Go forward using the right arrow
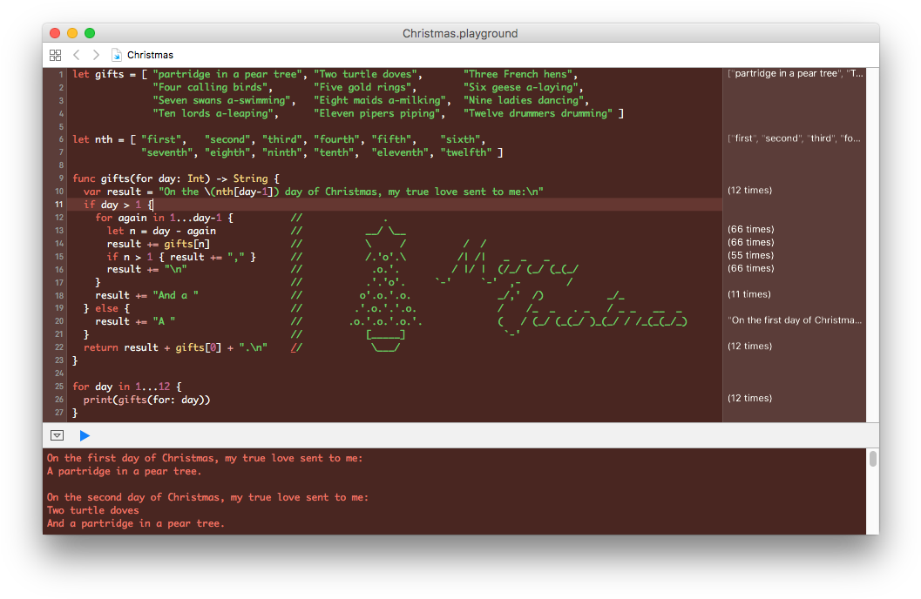This screenshot has width=921, height=599. click(96, 55)
